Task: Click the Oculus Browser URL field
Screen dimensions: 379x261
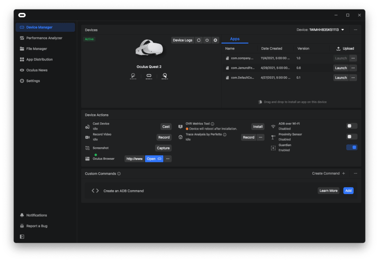Action: click(x=134, y=159)
